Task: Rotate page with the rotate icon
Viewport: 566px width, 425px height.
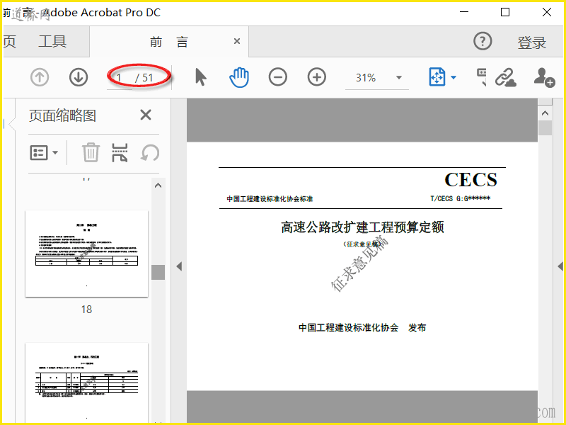Action: pyautogui.click(x=150, y=152)
